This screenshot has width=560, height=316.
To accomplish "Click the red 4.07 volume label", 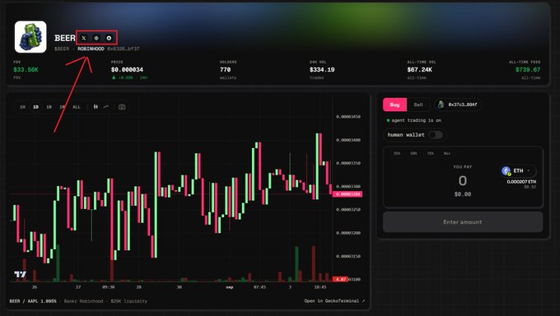I will 340,279.
